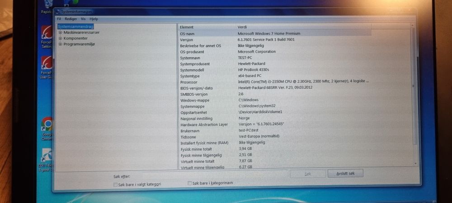The image size is (452, 203).
Task: Expand the Komponenter node
Action: click(60, 38)
